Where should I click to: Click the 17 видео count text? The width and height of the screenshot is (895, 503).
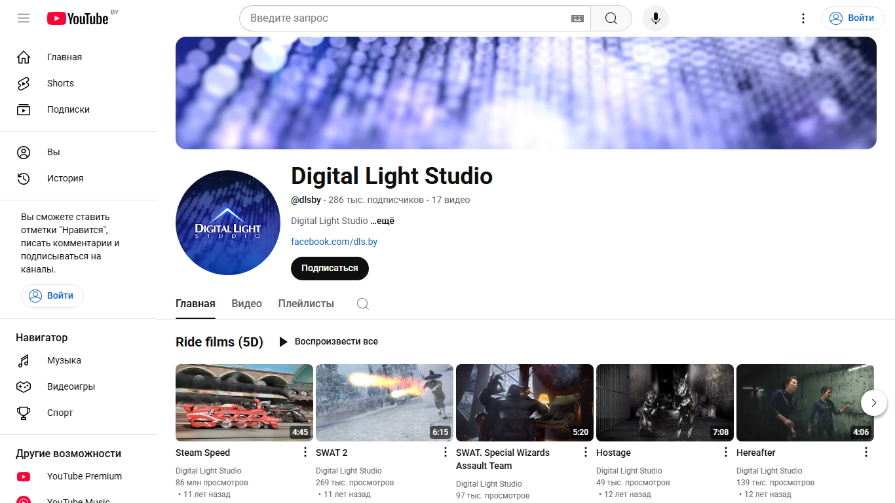(x=451, y=200)
